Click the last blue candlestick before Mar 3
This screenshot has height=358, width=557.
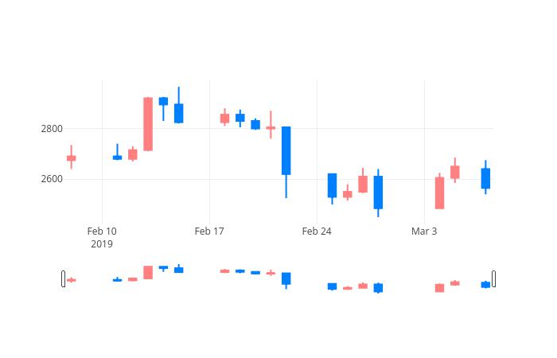[x=378, y=193]
